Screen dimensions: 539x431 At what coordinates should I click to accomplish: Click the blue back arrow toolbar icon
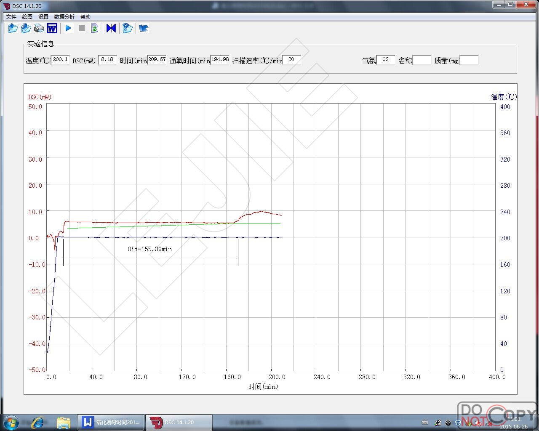(x=144, y=28)
